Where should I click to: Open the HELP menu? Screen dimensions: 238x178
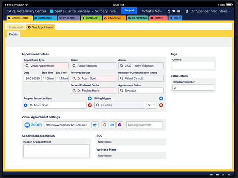pos(175,18)
